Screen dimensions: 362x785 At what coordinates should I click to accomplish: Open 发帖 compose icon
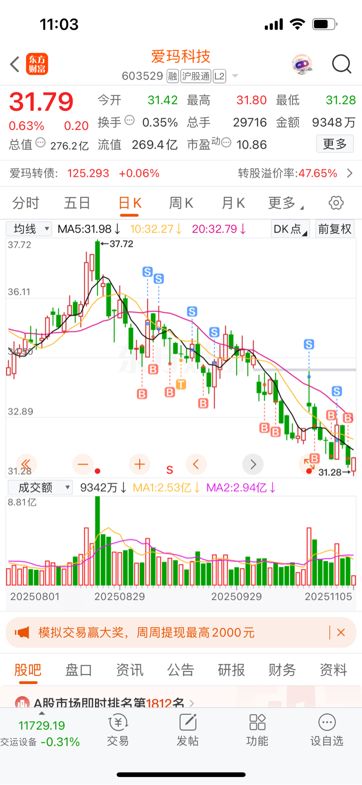[x=188, y=730]
